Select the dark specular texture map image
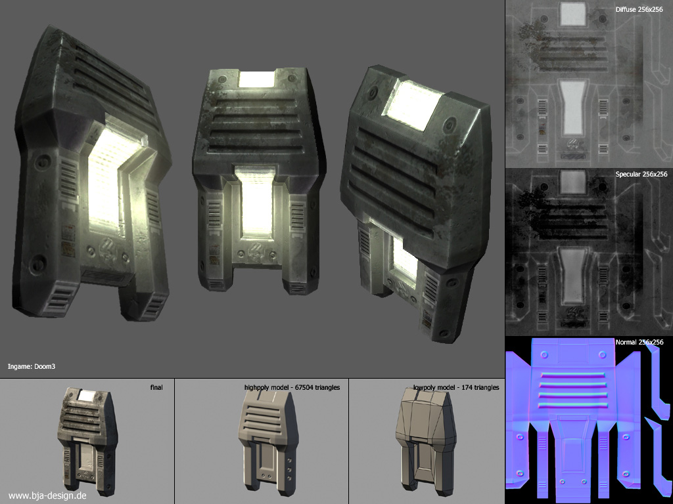The height and width of the screenshot is (504, 673). pyautogui.click(x=589, y=252)
